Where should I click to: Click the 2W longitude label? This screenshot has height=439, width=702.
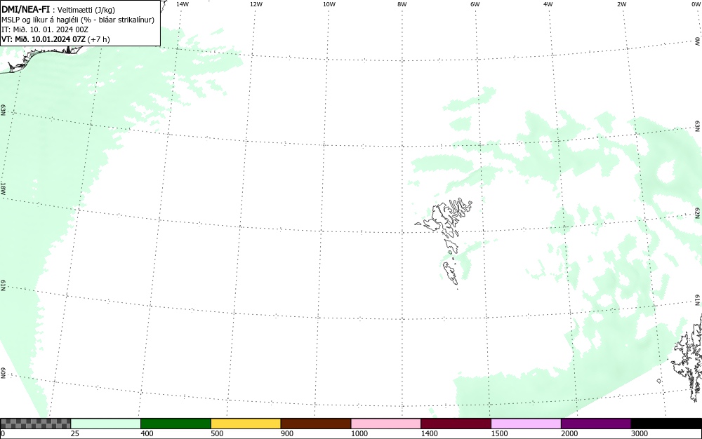621,4
